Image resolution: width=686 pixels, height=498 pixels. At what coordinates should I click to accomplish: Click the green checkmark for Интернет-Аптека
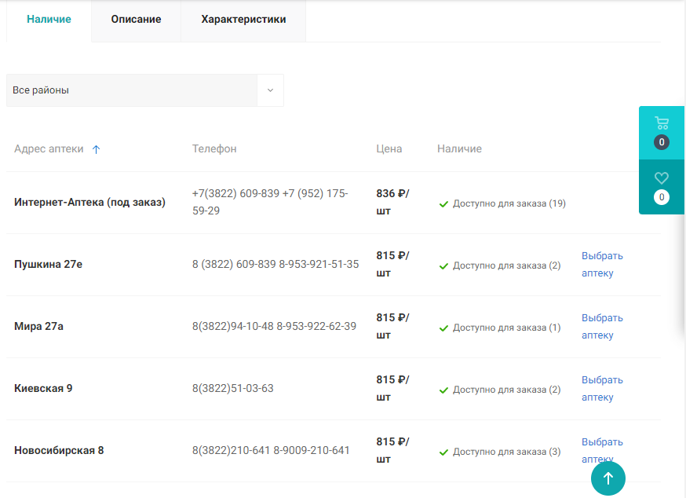tap(443, 204)
